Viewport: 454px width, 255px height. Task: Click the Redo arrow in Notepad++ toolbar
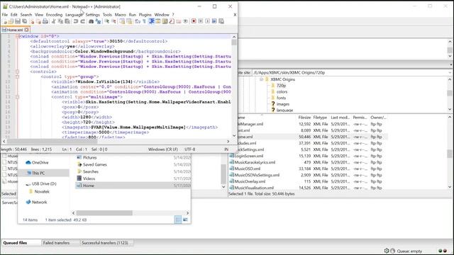point(82,21)
